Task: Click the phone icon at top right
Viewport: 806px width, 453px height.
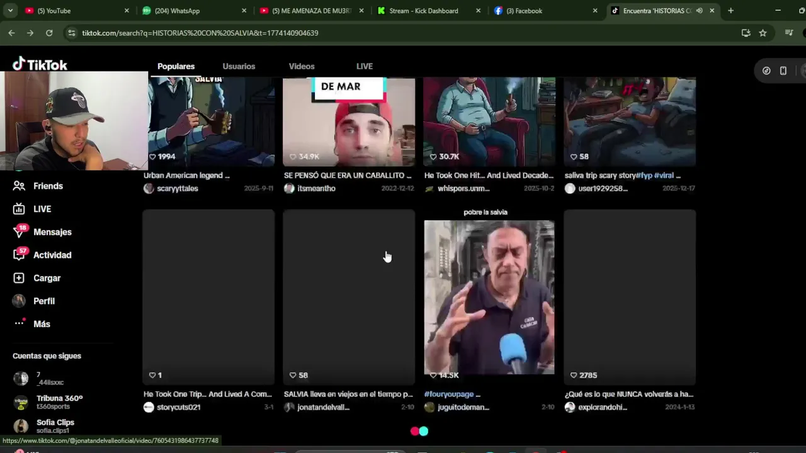Action: (x=783, y=70)
